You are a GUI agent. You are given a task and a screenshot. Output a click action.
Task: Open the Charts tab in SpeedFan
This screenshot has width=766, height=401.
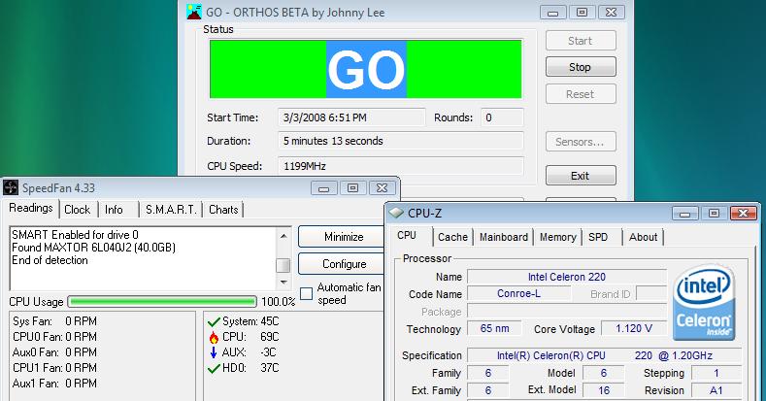coord(223,210)
